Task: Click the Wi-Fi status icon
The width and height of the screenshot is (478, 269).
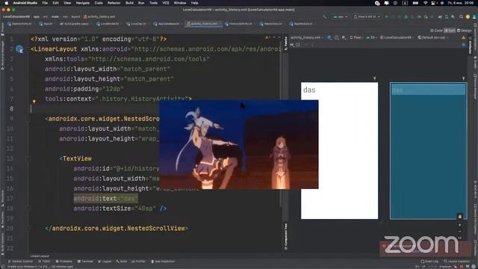Action: click(425, 3)
